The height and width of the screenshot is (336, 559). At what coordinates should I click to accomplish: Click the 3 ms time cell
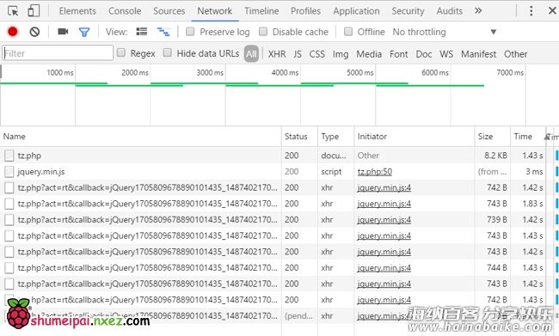(534, 172)
